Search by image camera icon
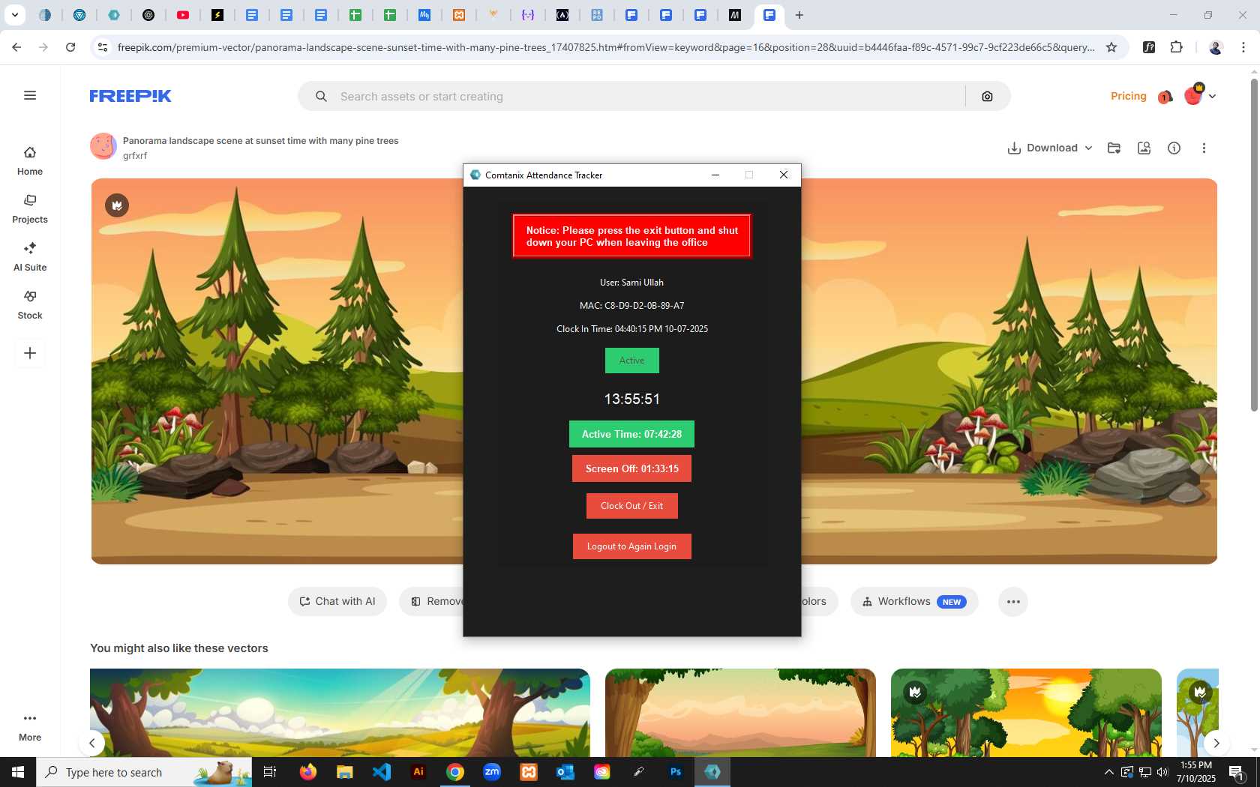Viewport: 1260px width, 787px height. point(987,97)
